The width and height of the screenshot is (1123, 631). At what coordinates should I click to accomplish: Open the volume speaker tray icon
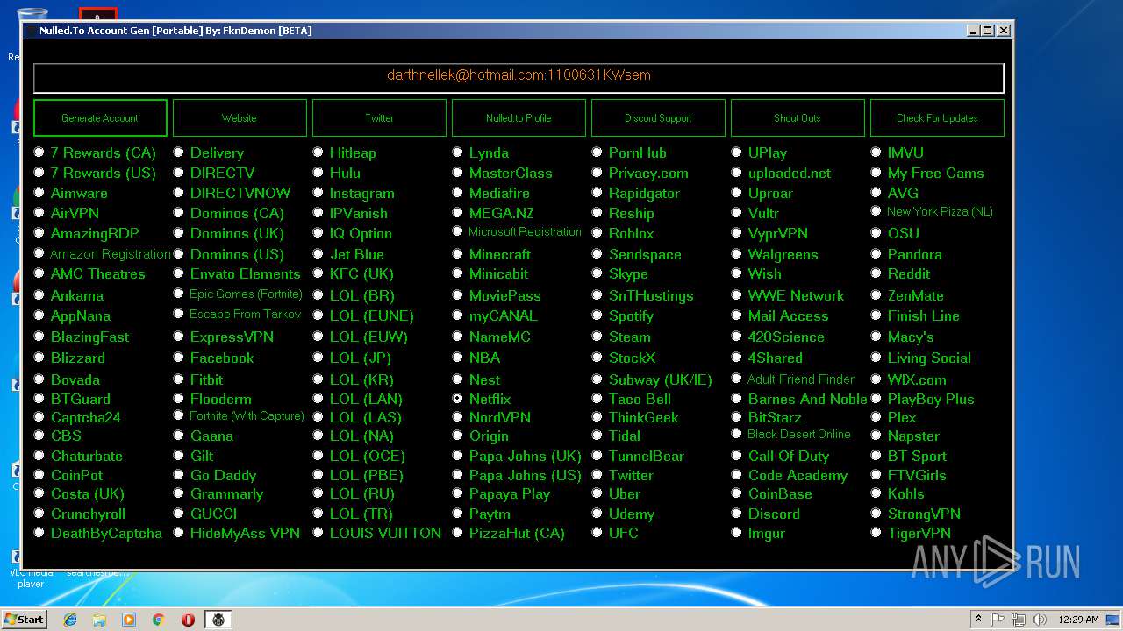(1039, 620)
